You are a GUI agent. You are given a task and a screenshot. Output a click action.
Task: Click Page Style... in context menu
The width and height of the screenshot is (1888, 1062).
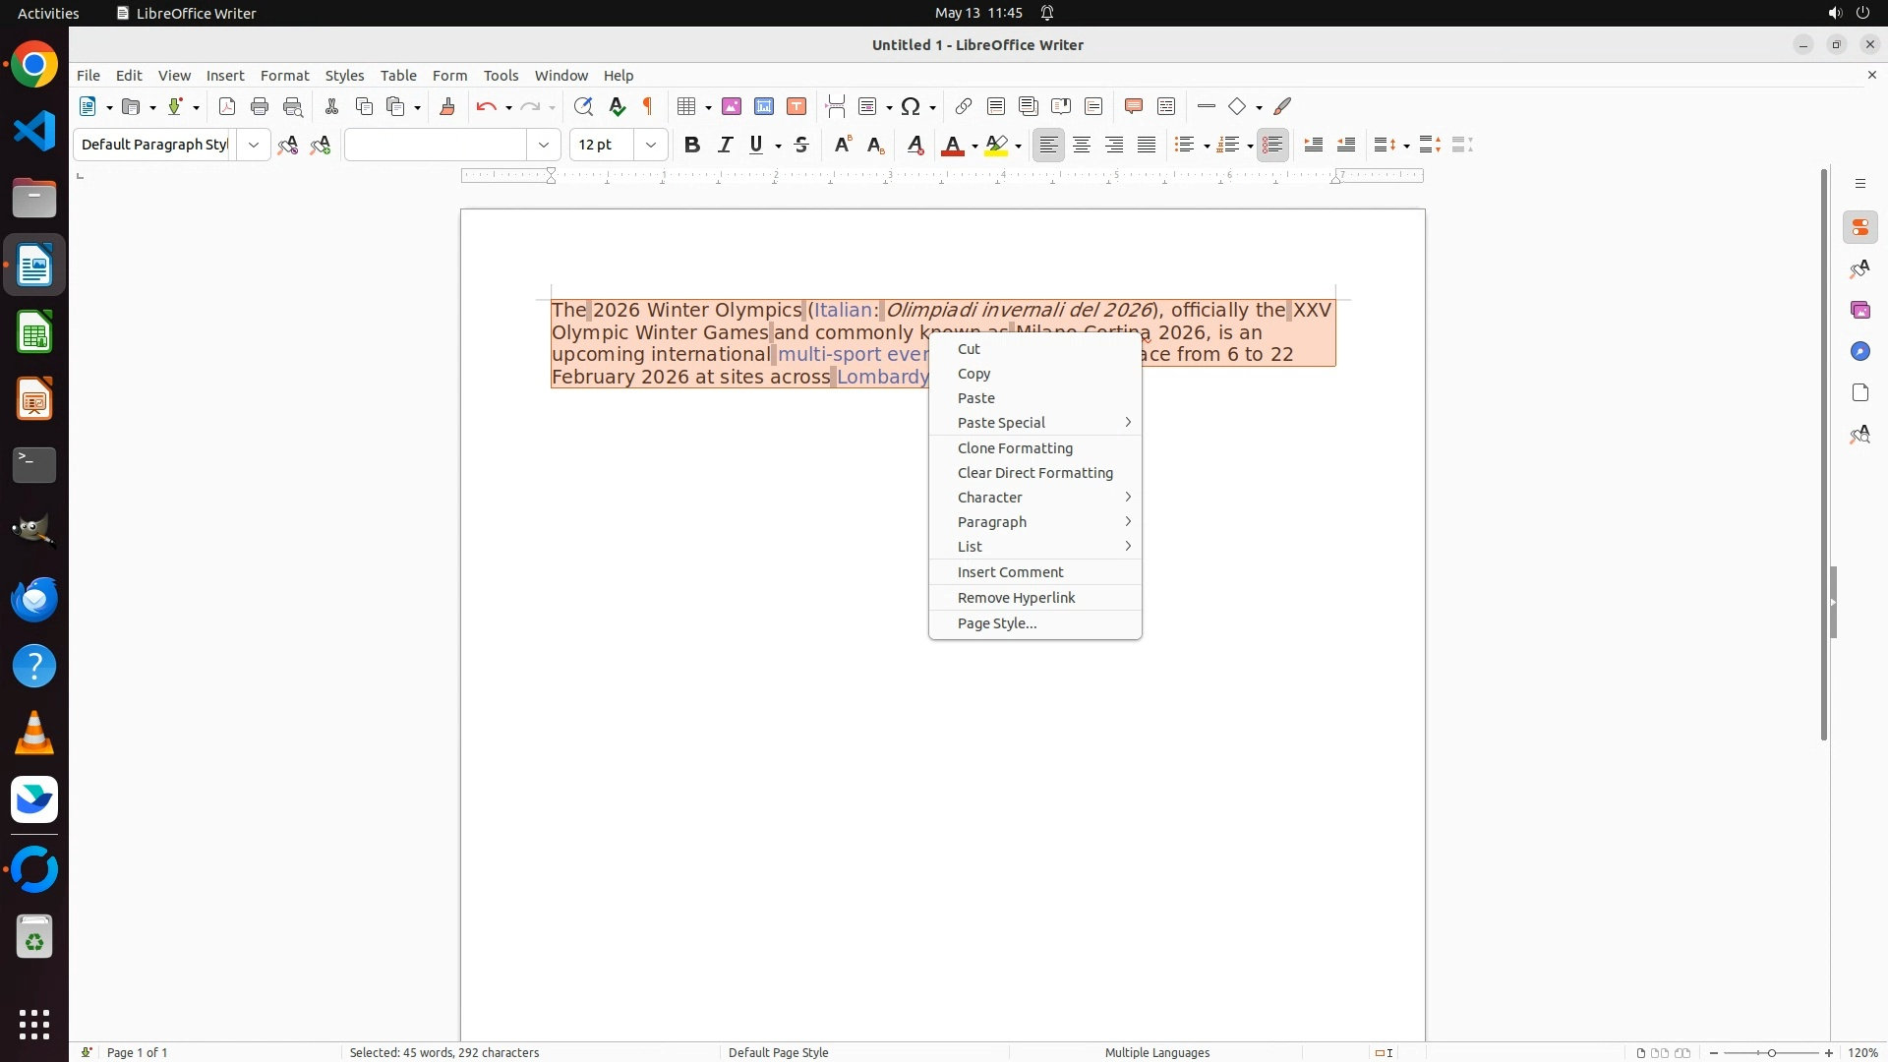coord(996,623)
